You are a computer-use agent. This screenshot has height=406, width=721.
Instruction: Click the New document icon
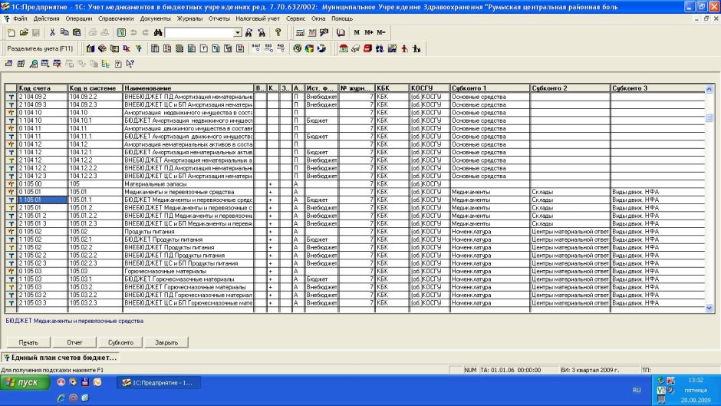click(12, 33)
